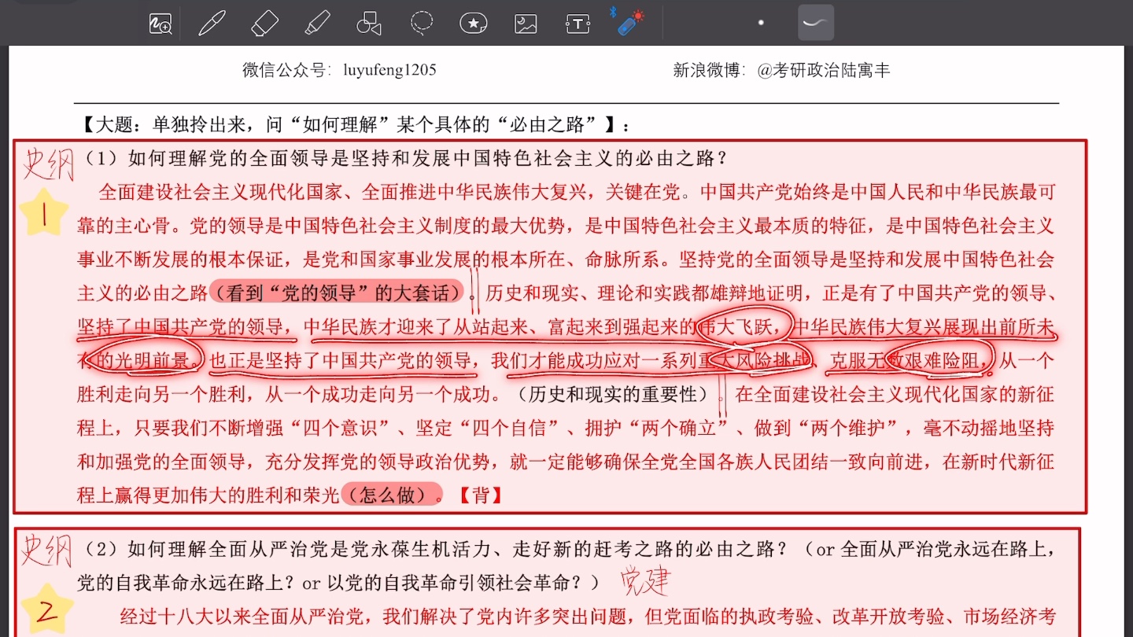The height and width of the screenshot is (637, 1133).
Task: Select the Lasso selection tool
Action: click(422, 23)
